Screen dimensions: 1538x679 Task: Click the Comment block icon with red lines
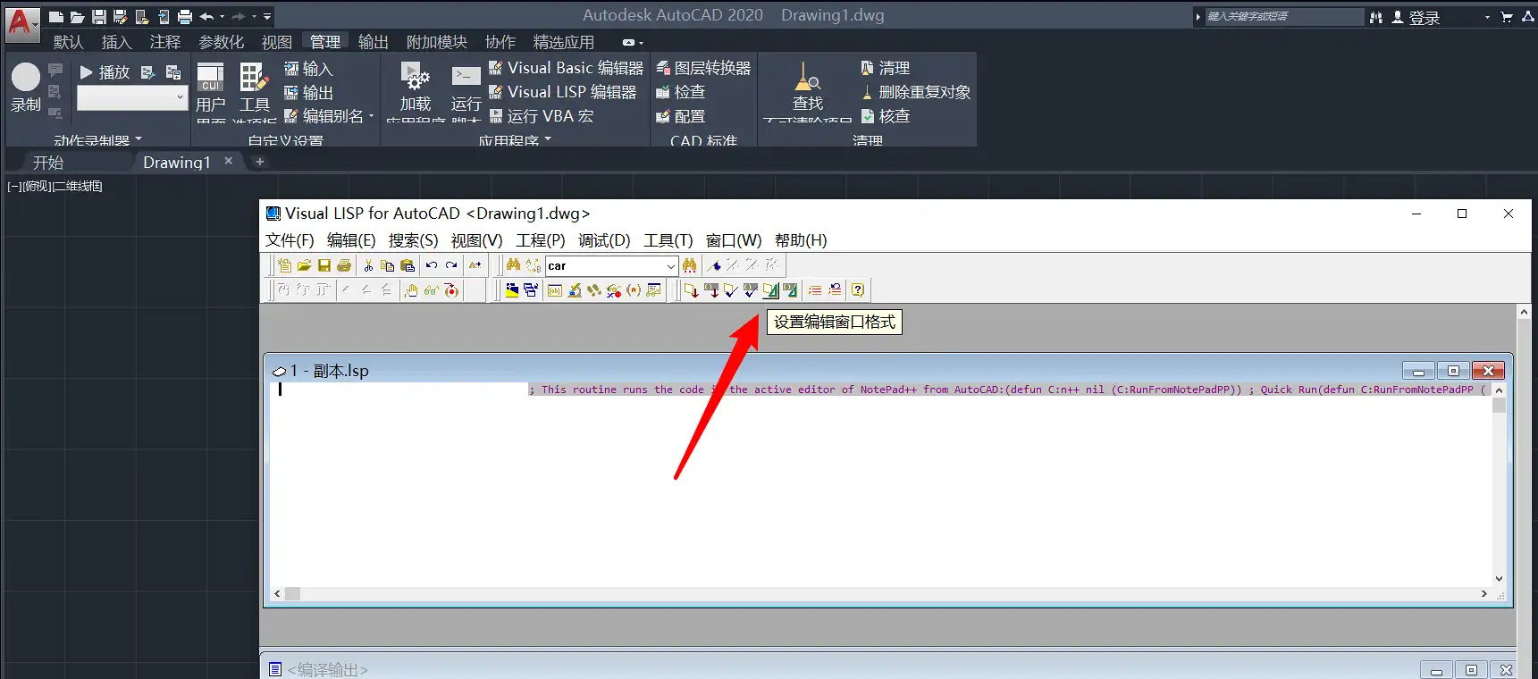pyautogui.click(x=815, y=290)
